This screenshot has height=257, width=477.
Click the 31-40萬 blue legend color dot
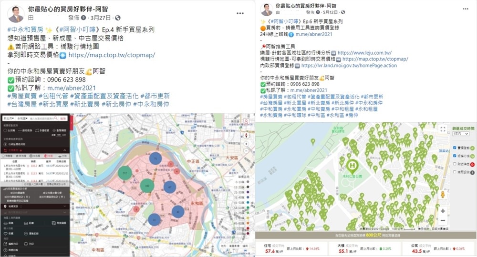click(x=248, y=197)
